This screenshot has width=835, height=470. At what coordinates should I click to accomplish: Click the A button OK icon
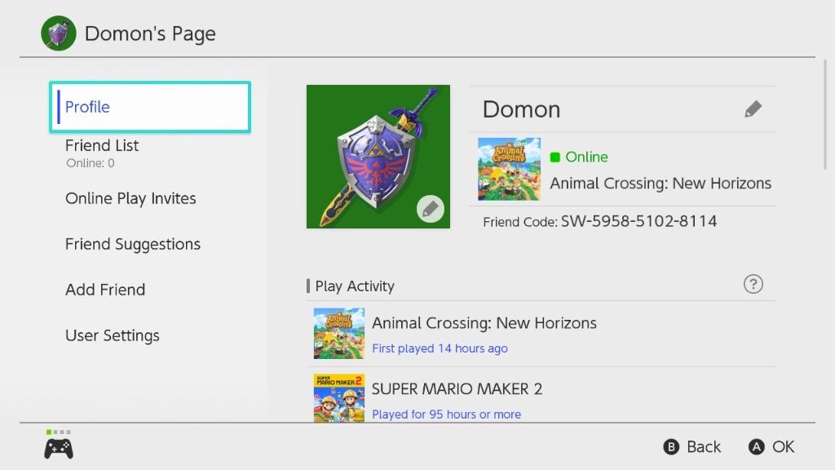(756, 446)
